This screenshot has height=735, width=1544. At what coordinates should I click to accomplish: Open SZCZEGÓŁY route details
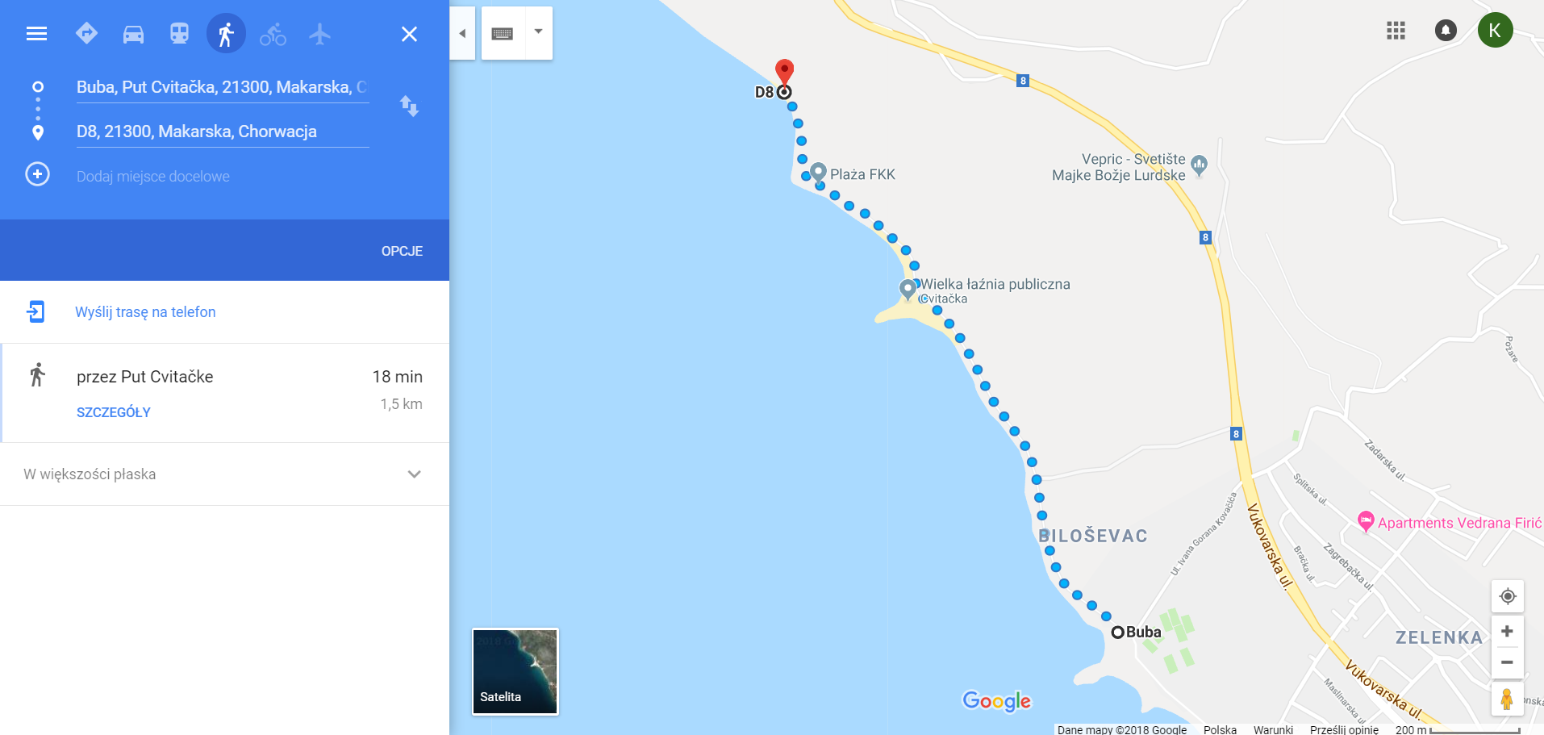coord(114,412)
